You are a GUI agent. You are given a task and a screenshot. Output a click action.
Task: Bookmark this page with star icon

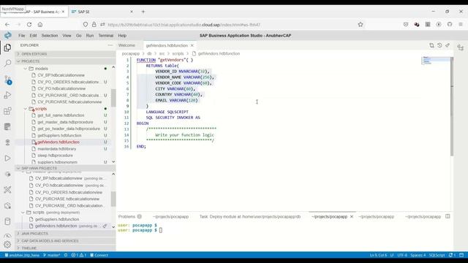361,24
